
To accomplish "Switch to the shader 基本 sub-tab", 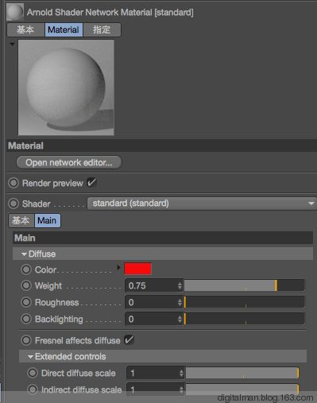I will pyautogui.click(x=21, y=220).
